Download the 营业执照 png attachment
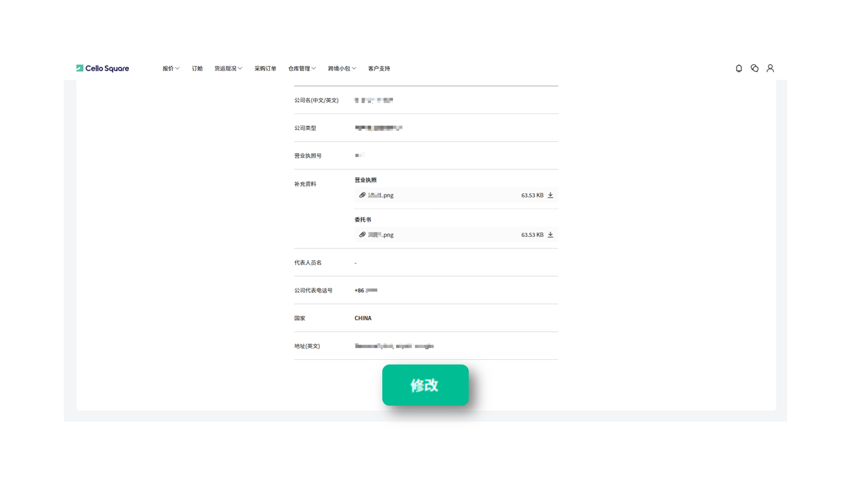Image resolution: width=851 pixels, height=478 pixels. 550,195
